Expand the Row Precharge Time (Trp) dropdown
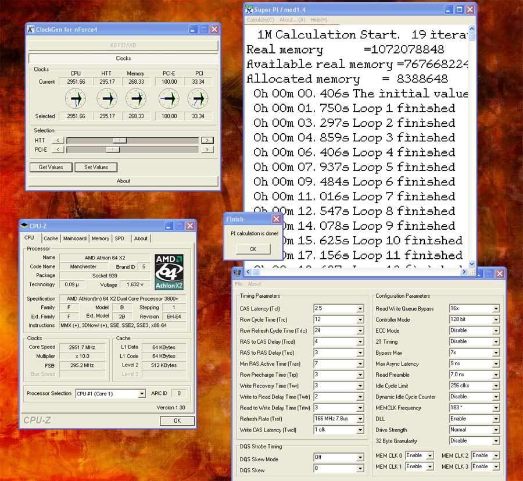This screenshot has width=523, height=481. [360, 375]
